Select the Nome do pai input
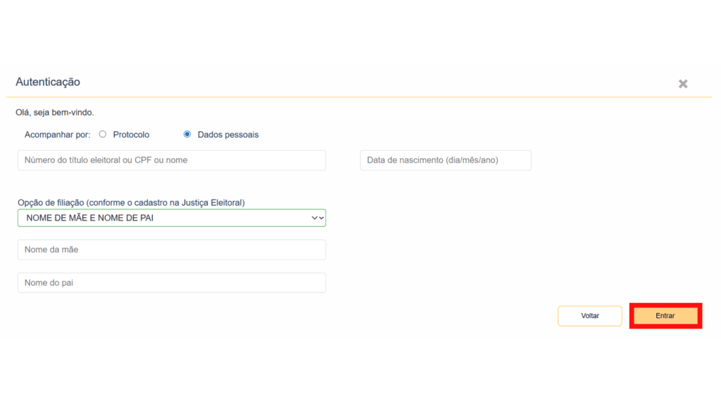The height and width of the screenshot is (406, 721). (171, 283)
